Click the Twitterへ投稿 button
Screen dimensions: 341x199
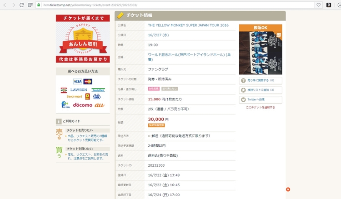point(261,99)
